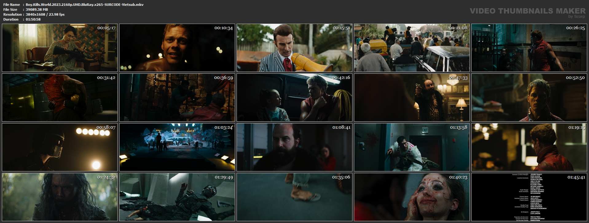
Task: Select the 01:45:41 credits thumbnail
Action: tap(529, 197)
